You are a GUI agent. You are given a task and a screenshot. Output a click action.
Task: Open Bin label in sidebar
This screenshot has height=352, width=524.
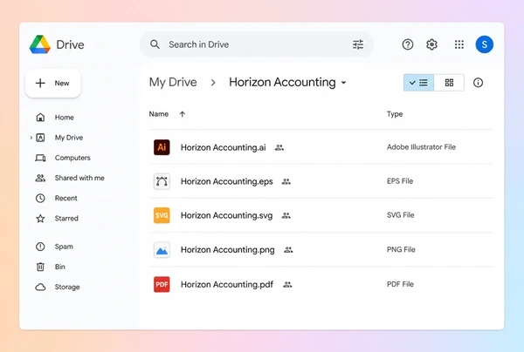pyautogui.click(x=59, y=267)
